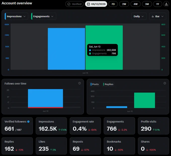Viewport: 171px width, 156px height.
Task: Click the Engagements 766 card
Action: 119,126
